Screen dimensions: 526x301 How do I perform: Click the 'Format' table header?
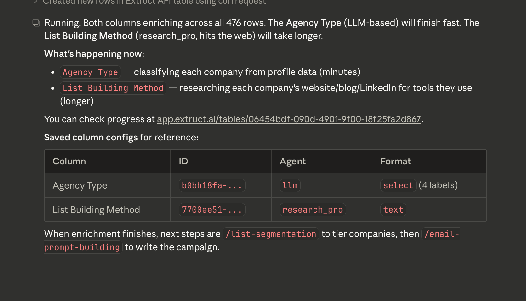coord(395,162)
